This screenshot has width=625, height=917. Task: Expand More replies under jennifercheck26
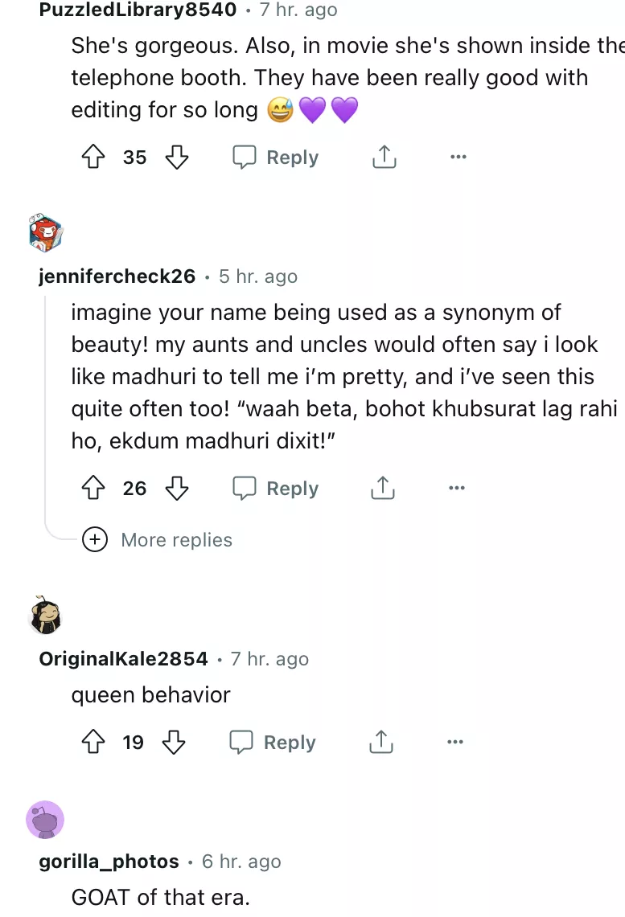159,540
